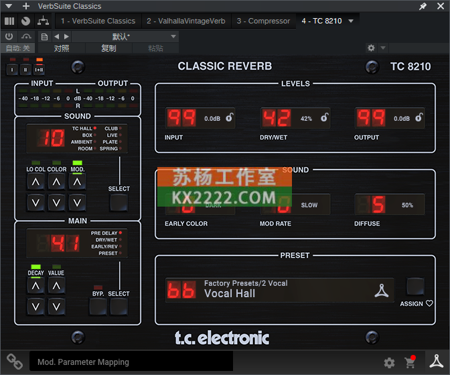Decrease COLOR with down arrow

[x=56, y=203]
